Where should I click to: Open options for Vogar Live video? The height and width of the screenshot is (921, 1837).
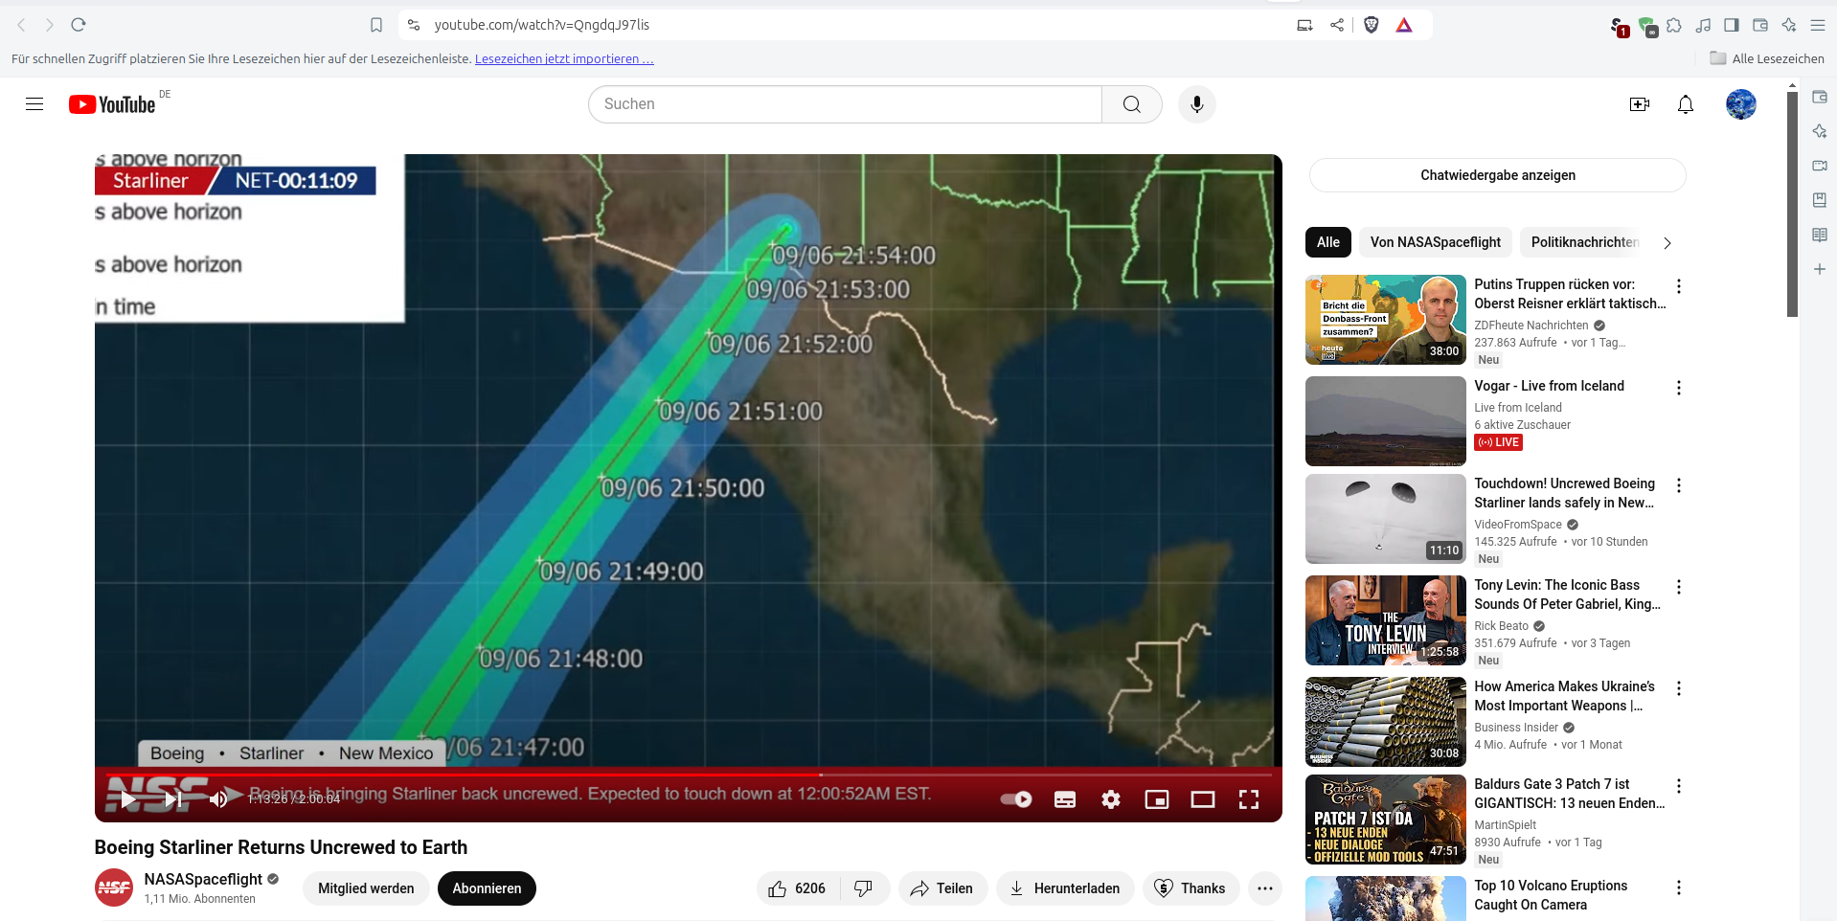tap(1678, 388)
